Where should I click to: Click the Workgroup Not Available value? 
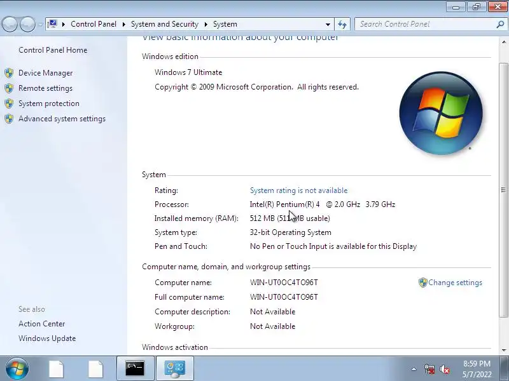(x=273, y=326)
